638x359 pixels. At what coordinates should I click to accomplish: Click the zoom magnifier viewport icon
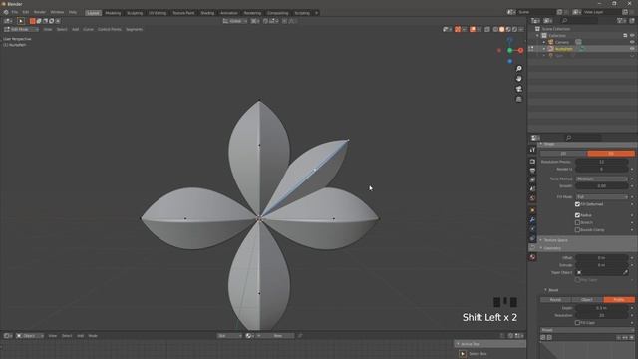(x=518, y=69)
